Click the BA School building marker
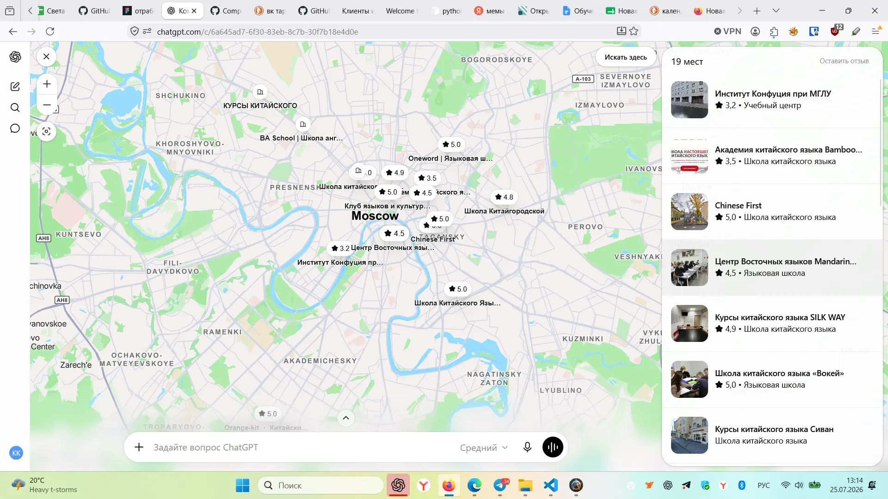The image size is (888, 499). [x=302, y=124]
